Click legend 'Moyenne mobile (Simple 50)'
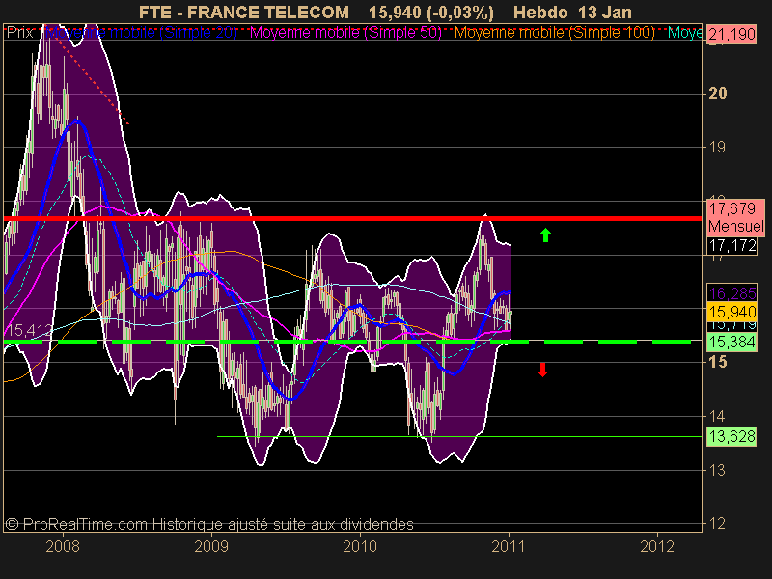The height and width of the screenshot is (579, 772). [346, 33]
